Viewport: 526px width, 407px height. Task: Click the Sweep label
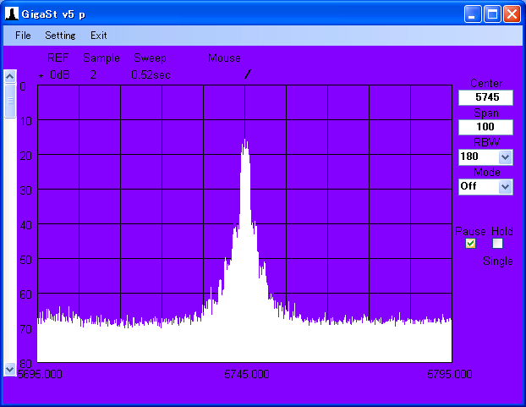tap(150, 58)
